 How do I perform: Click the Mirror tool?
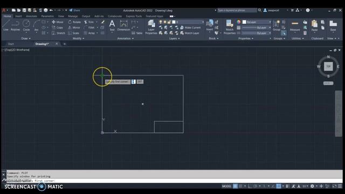74,27
